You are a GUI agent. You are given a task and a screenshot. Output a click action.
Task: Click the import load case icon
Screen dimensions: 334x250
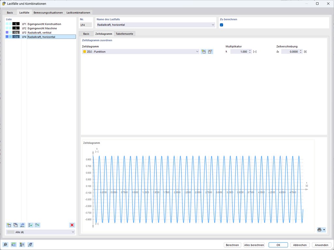coord(23,225)
